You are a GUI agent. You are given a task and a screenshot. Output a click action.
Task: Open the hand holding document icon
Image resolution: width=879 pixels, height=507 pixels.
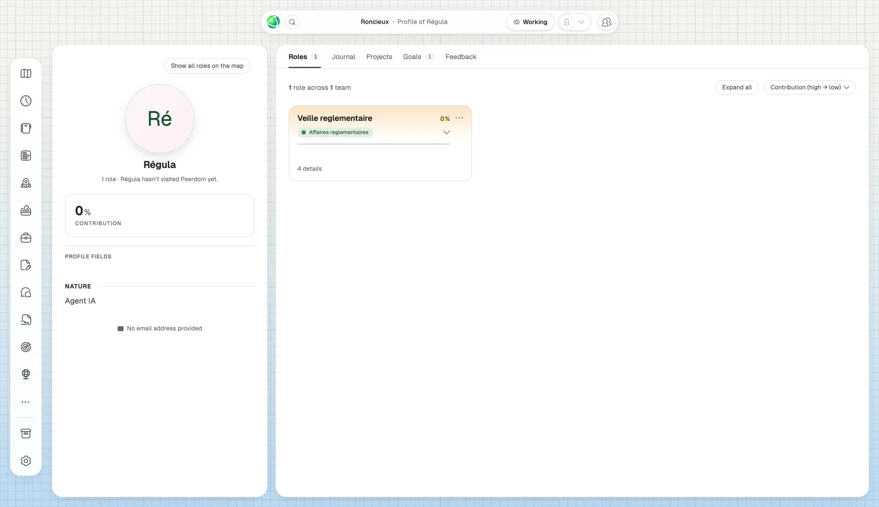click(x=26, y=320)
